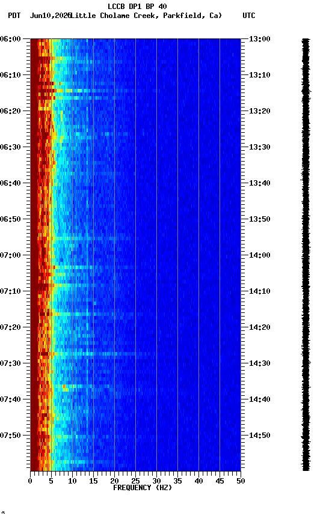Click the 14:20 UTC time label
The image size is (332, 519).
pyautogui.click(x=260, y=327)
